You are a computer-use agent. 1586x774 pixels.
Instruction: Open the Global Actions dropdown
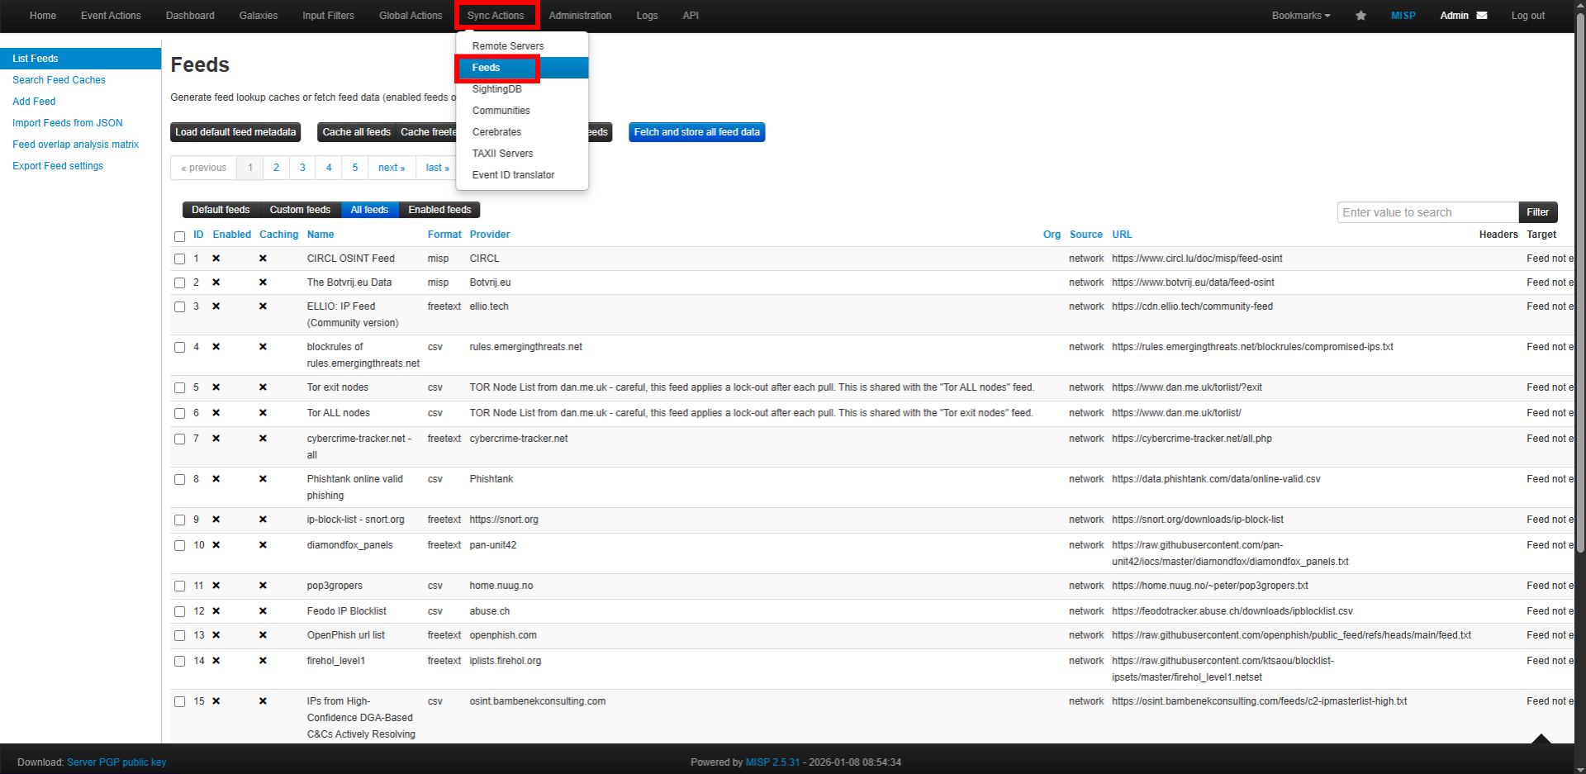click(411, 16)
